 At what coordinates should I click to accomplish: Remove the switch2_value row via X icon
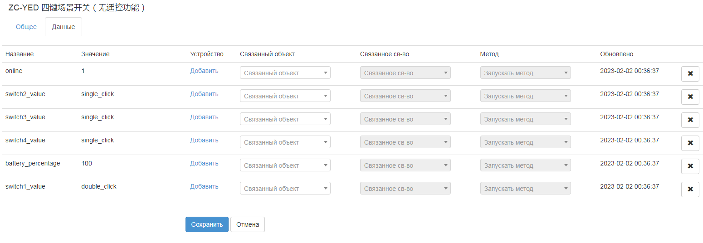[690, 97]
